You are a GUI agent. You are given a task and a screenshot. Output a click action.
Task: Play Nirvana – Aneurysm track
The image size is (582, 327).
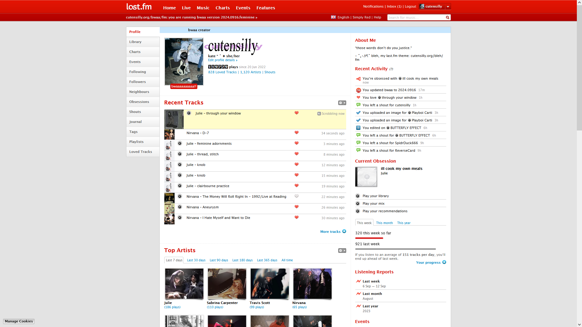coord(180,207)
